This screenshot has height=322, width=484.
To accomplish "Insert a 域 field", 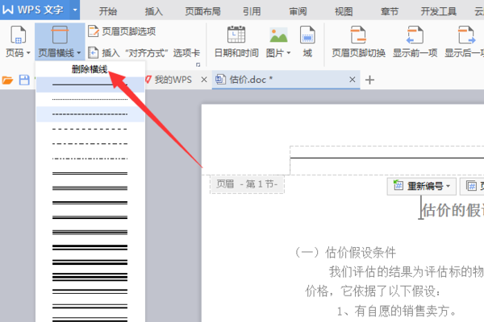I will click(x=307, y=42).
